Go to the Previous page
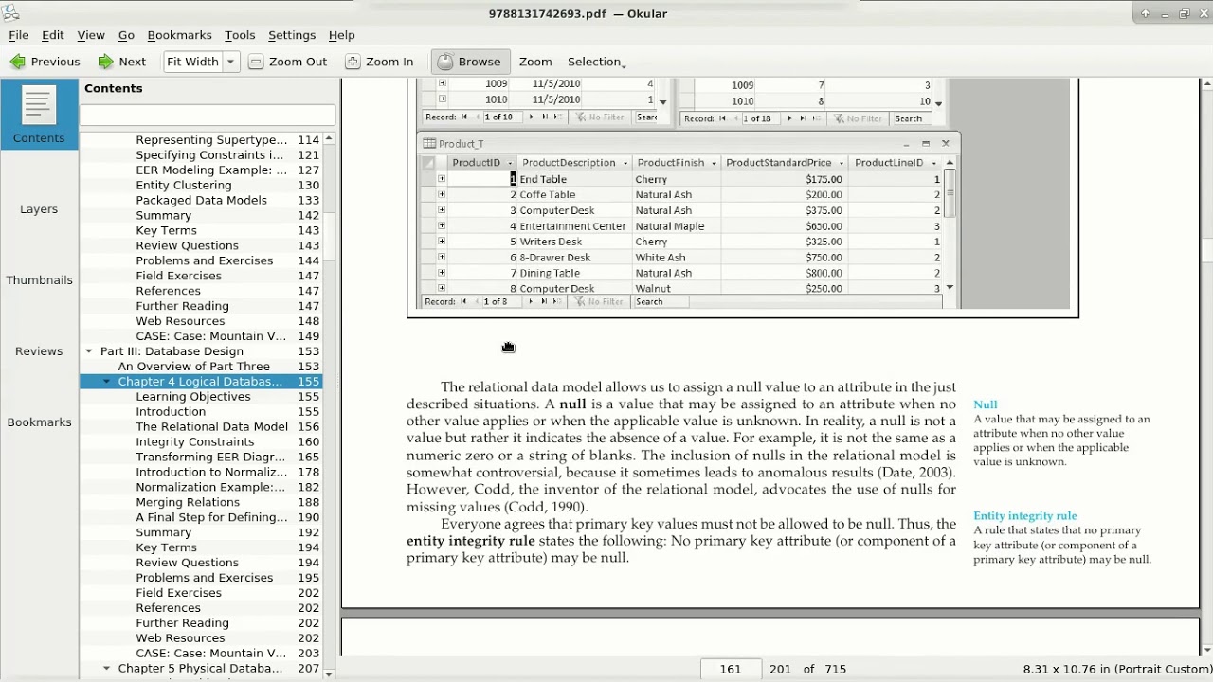The width and height of the screenshot is (1213, 682). click(x=45, y=62)
